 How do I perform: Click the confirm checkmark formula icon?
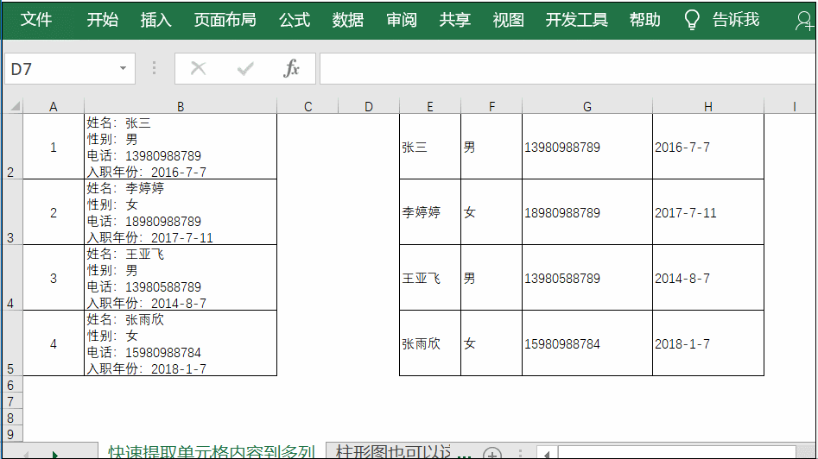point(245,68)
